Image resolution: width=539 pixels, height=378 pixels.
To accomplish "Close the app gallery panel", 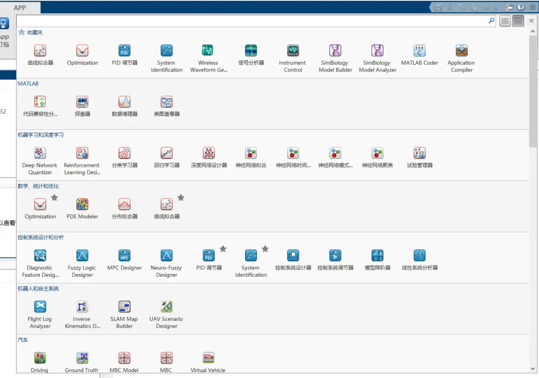I will click(x=531, y=21).
